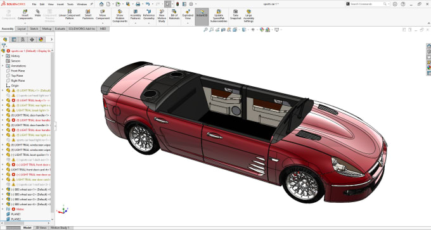Save the assembly with the Save icon
Screen dimensions: 431x230
coord(128,4)
